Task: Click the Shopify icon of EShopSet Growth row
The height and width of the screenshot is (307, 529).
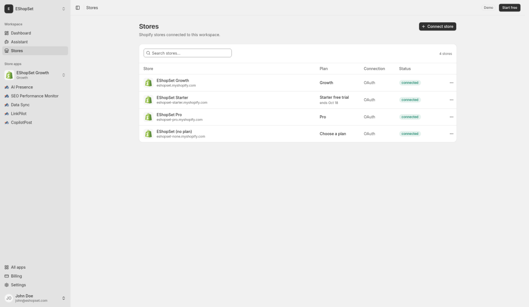Action: point(148,83)
